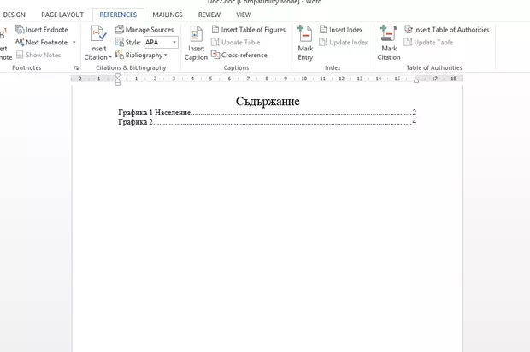Click the Съдържание heading
The image size is (530, 352).
(x=268, y=101)
